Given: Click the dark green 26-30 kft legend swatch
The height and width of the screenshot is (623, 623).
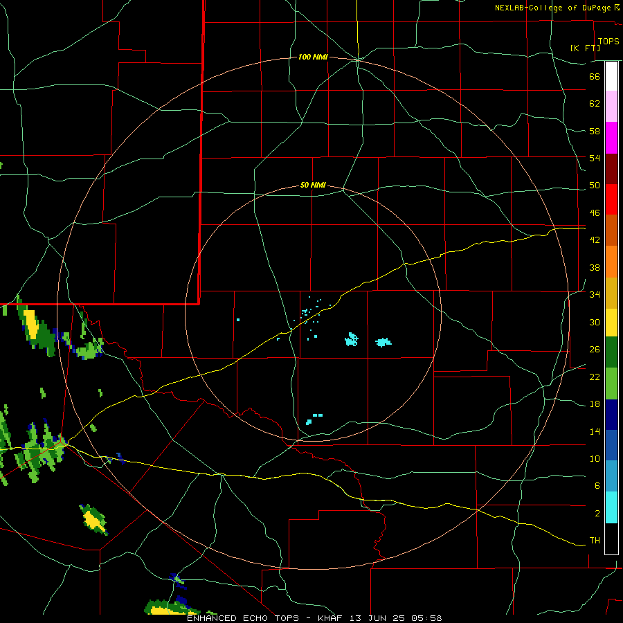Looking at the screenshot, I should click(x=611, y=352).
